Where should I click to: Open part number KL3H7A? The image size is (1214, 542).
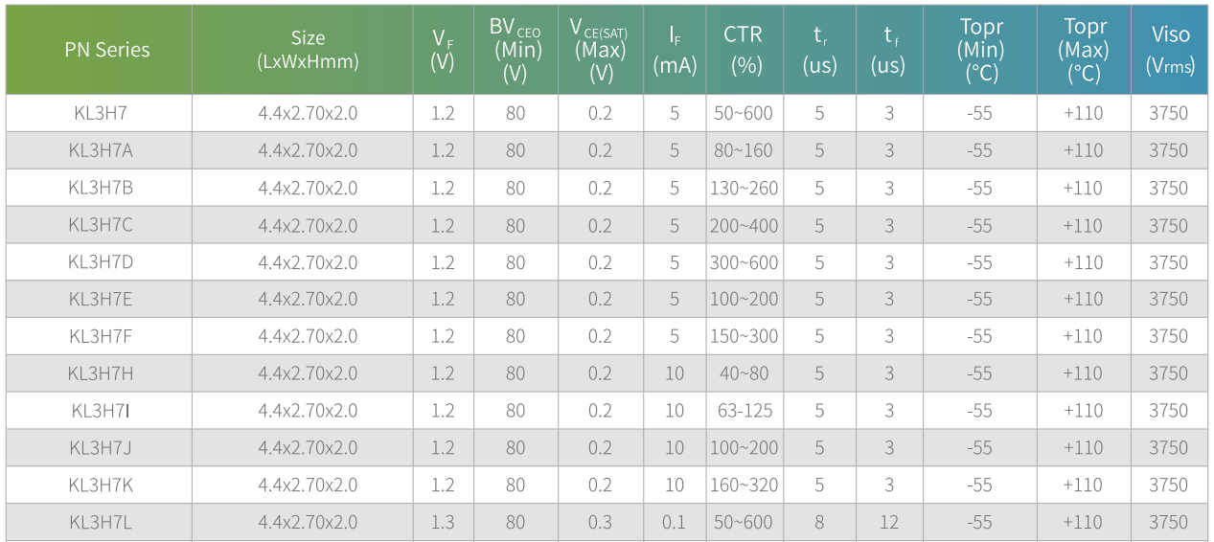pyautogui.click(x=101, y=150)
